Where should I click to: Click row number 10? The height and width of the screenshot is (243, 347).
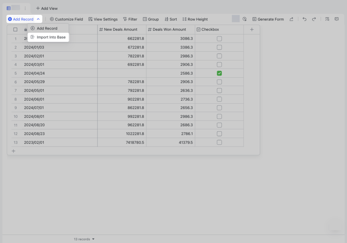pos(16,116)
